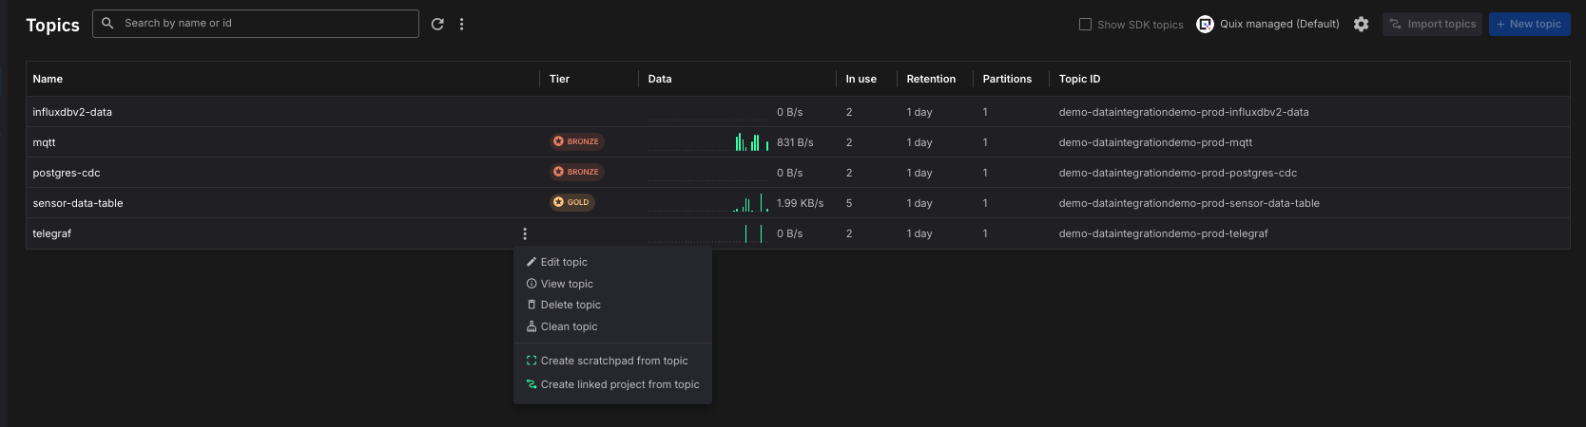Viewport: 1586px width, 427px height.
Task: Click the pencil icon for Edit topic
Action: [532, 262]
